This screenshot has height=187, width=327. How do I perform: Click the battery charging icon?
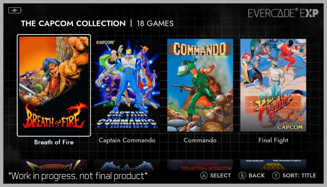point(15,10)
